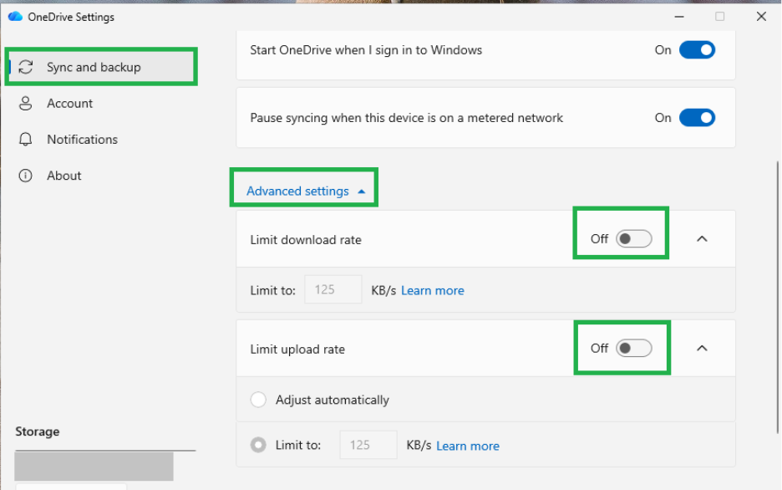Click the Sync and backup refresh icon

[x=25, y=67]
